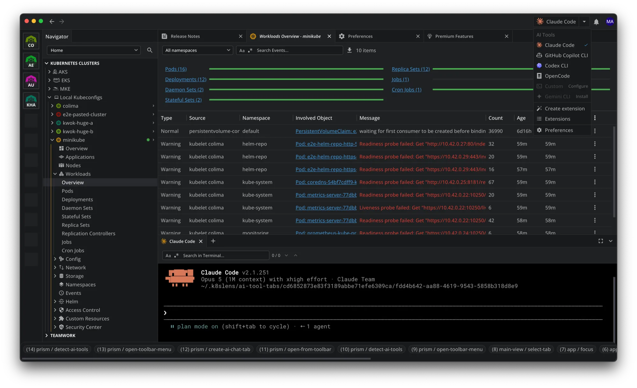Open Preferences from the AI menu

coord(562,130)
